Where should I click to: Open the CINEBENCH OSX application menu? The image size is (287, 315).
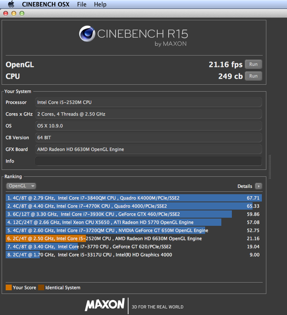point(45,4)
